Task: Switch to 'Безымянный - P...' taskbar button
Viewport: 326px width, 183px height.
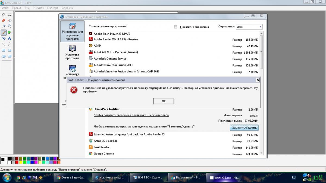Action: point(186,178)
